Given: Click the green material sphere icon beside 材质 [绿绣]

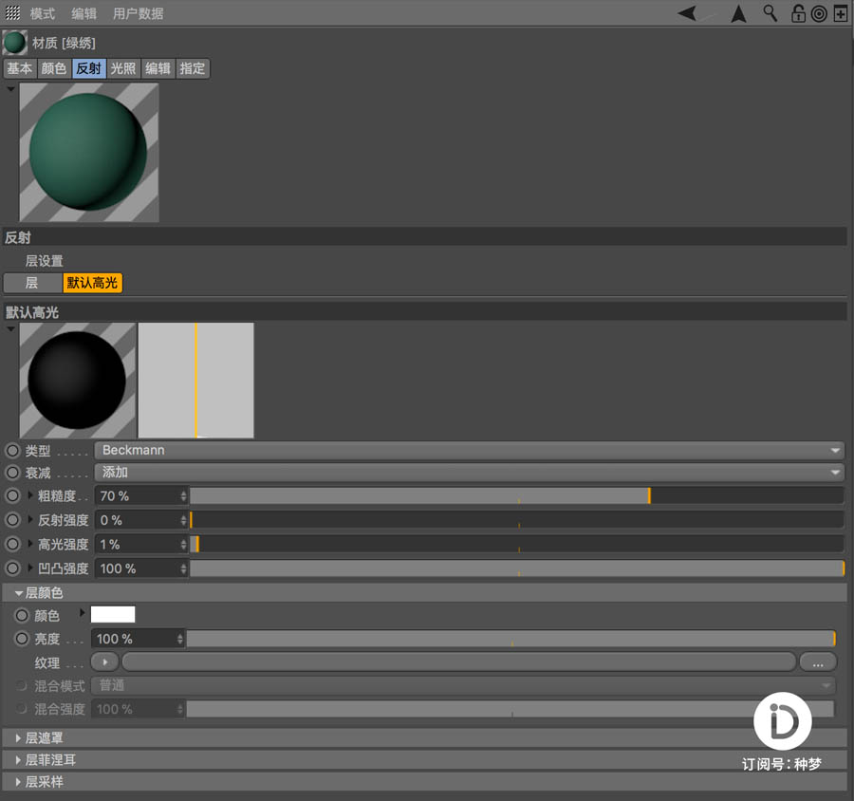Looking at the screenshot, I should coord(14,42).
